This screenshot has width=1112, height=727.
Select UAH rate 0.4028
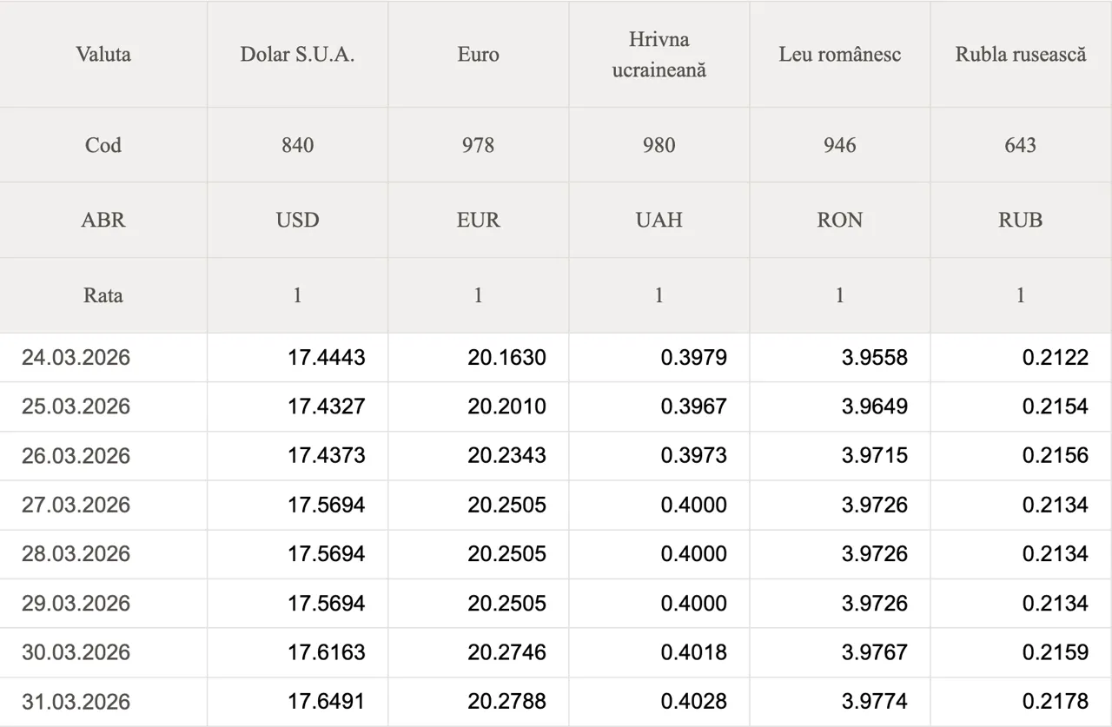coord(693,701)
